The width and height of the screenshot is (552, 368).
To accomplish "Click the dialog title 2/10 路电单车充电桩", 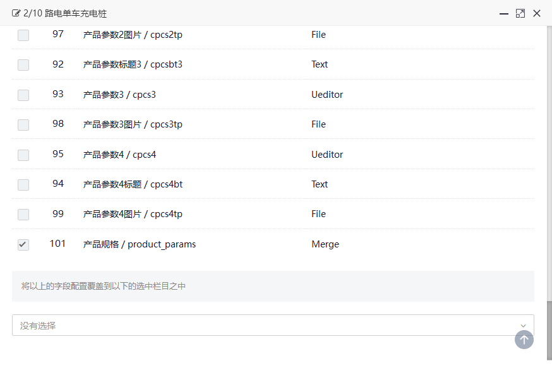I will click(x=61, y=13).
